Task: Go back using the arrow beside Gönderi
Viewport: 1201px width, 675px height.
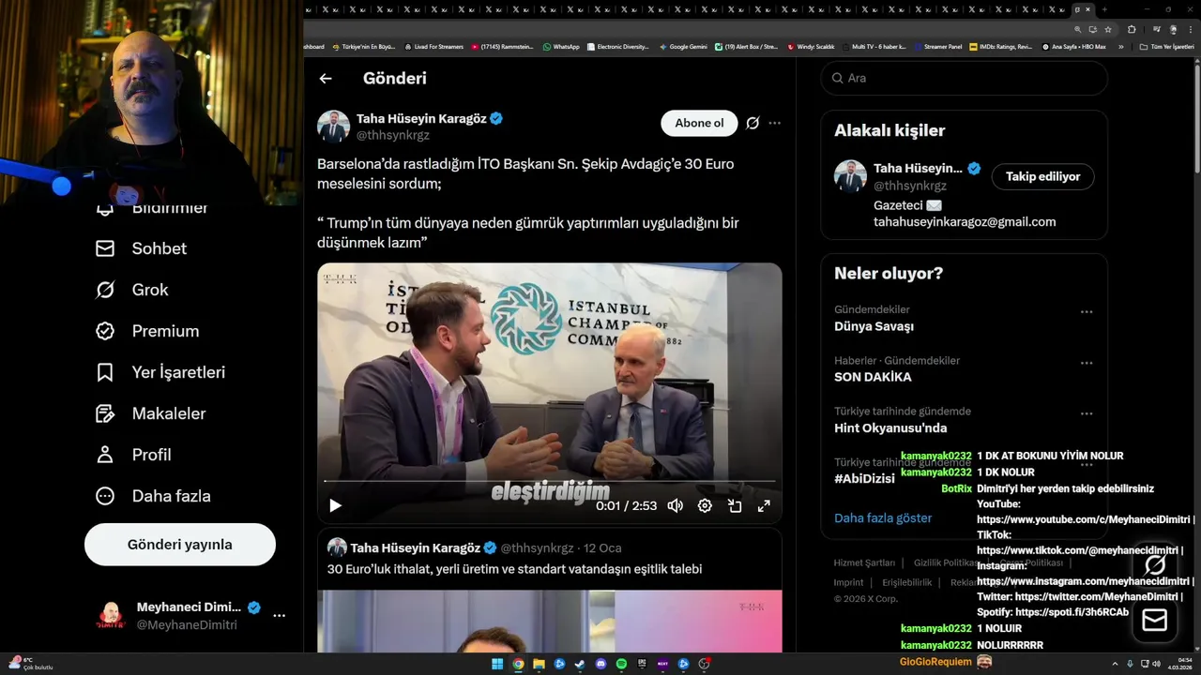Action: tap(326, 79)
